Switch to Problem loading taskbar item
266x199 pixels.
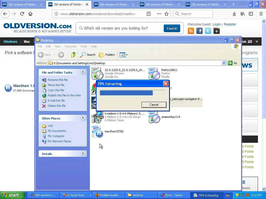click(109, 195)
